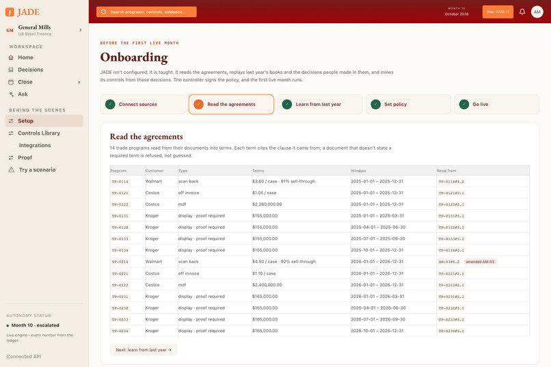Click program code TP-0122

point(120,204)
